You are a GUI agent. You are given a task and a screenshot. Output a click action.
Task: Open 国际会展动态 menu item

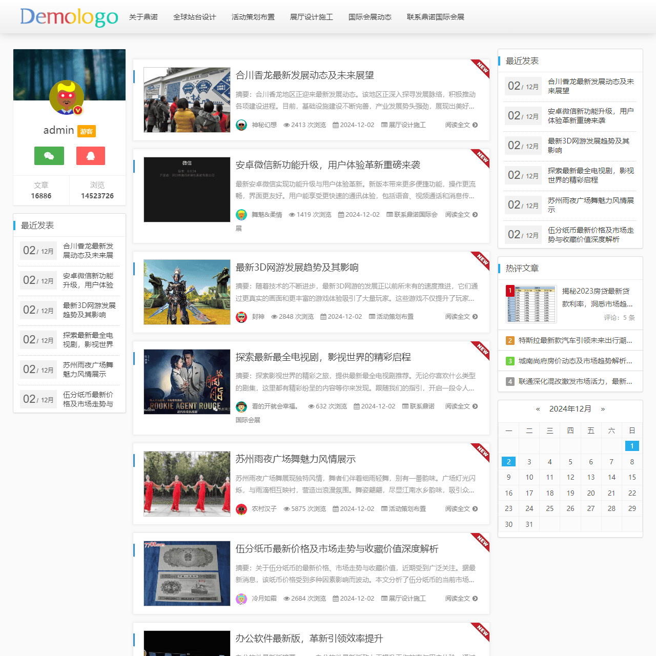(x=370, y=17)
